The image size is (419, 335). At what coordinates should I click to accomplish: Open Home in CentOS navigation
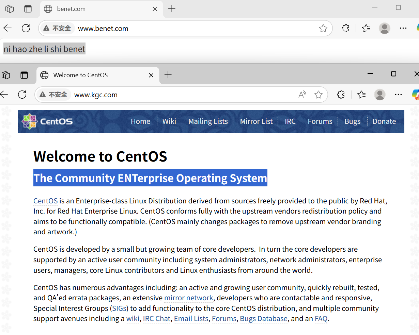click(140, 121)
